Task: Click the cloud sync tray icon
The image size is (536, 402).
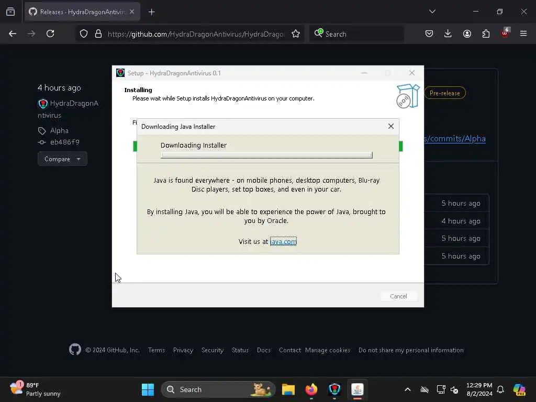Action: [424, 389]
